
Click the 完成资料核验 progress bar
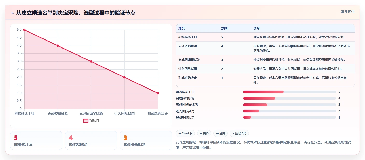(x=290, y=98)
